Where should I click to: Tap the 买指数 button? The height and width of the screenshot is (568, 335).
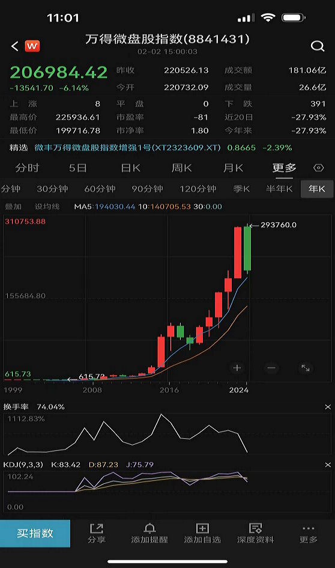(x=35, y=533)
